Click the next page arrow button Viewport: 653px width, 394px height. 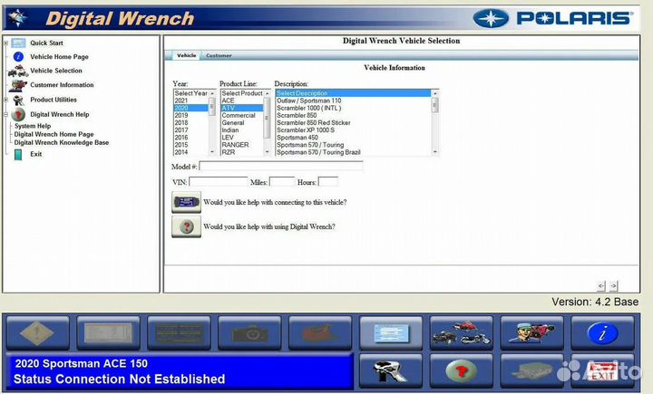[613, 286]
